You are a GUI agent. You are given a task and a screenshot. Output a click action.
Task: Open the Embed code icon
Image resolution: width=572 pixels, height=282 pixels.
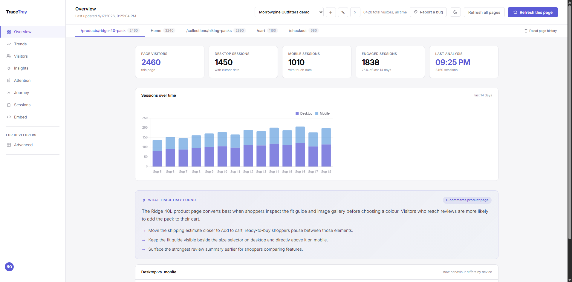9,117
